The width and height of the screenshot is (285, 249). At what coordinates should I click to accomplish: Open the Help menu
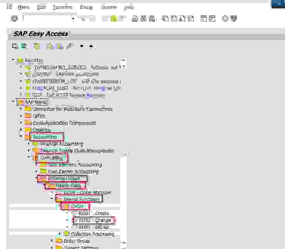(x=129, y=7)
